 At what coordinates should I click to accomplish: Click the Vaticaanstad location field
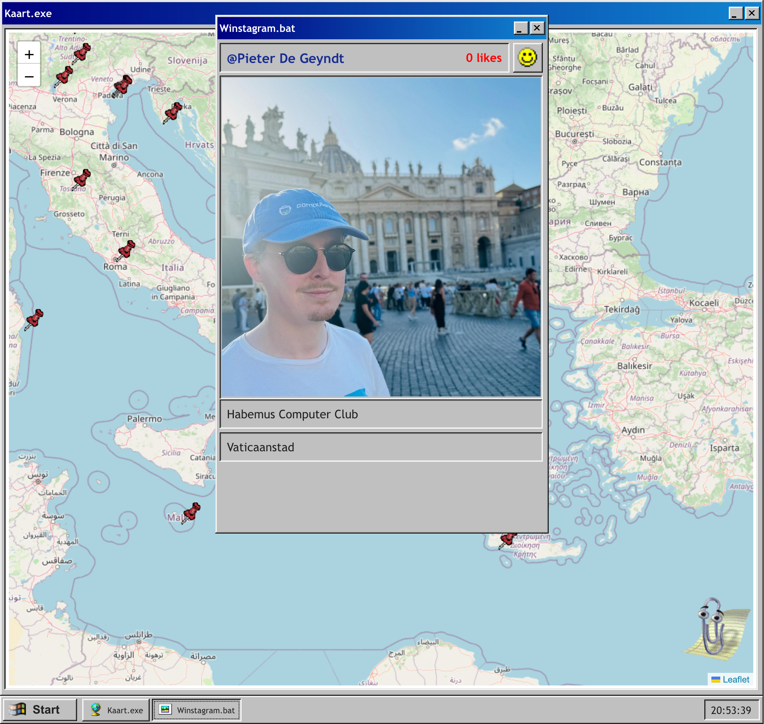381,447
